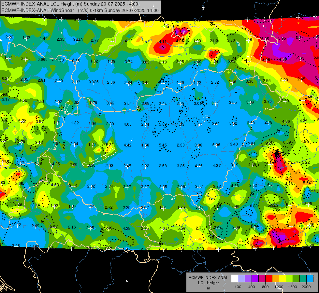Click the grid value 6.79
Image resolution: width=319 pixels, height=293 pixels.
click(x=310, y=225)
